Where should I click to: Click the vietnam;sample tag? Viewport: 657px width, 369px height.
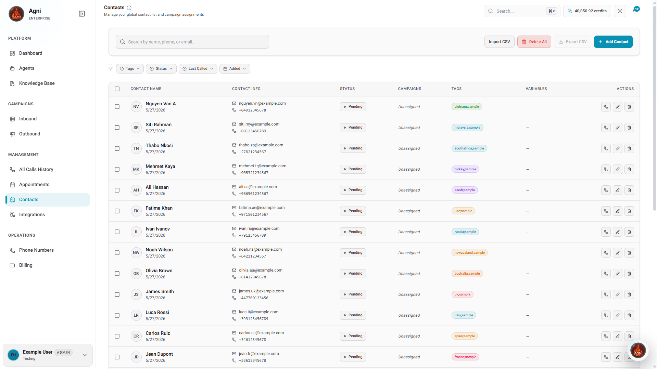pyautogui.click(x=467, y=107)
